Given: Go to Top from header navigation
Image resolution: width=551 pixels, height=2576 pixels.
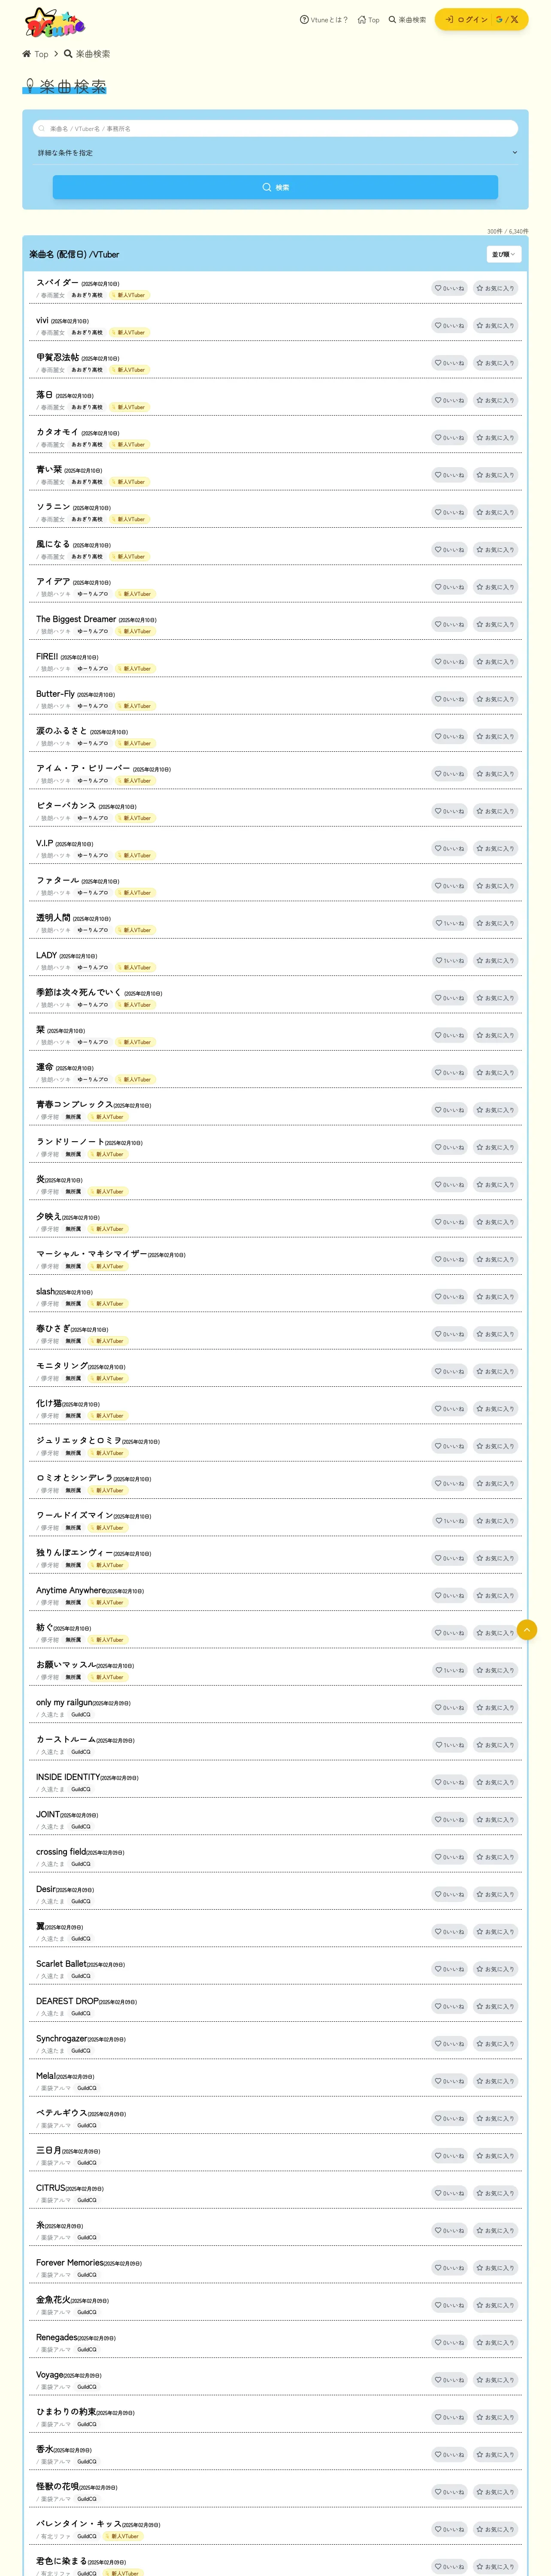Looking at the screenshot, I should pos(368,19).
